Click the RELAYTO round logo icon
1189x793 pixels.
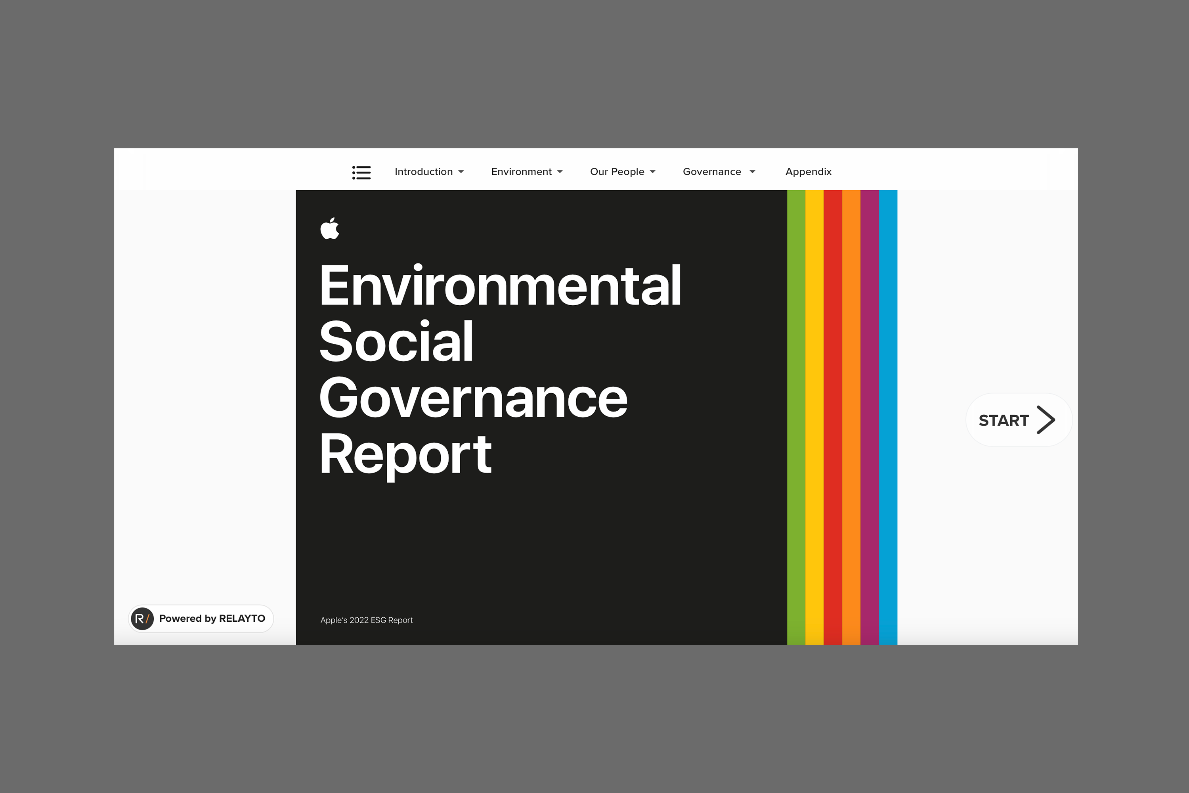[142, 619]
